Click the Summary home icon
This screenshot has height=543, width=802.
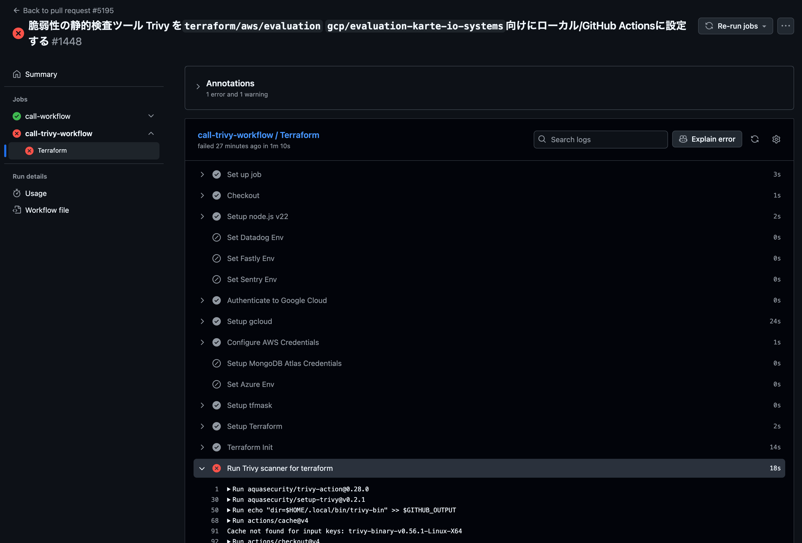pyautogui.click(x=17, y=74)
